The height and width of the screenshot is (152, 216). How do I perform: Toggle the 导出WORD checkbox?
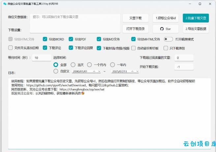pyautogui.click(x=45, y=39)
